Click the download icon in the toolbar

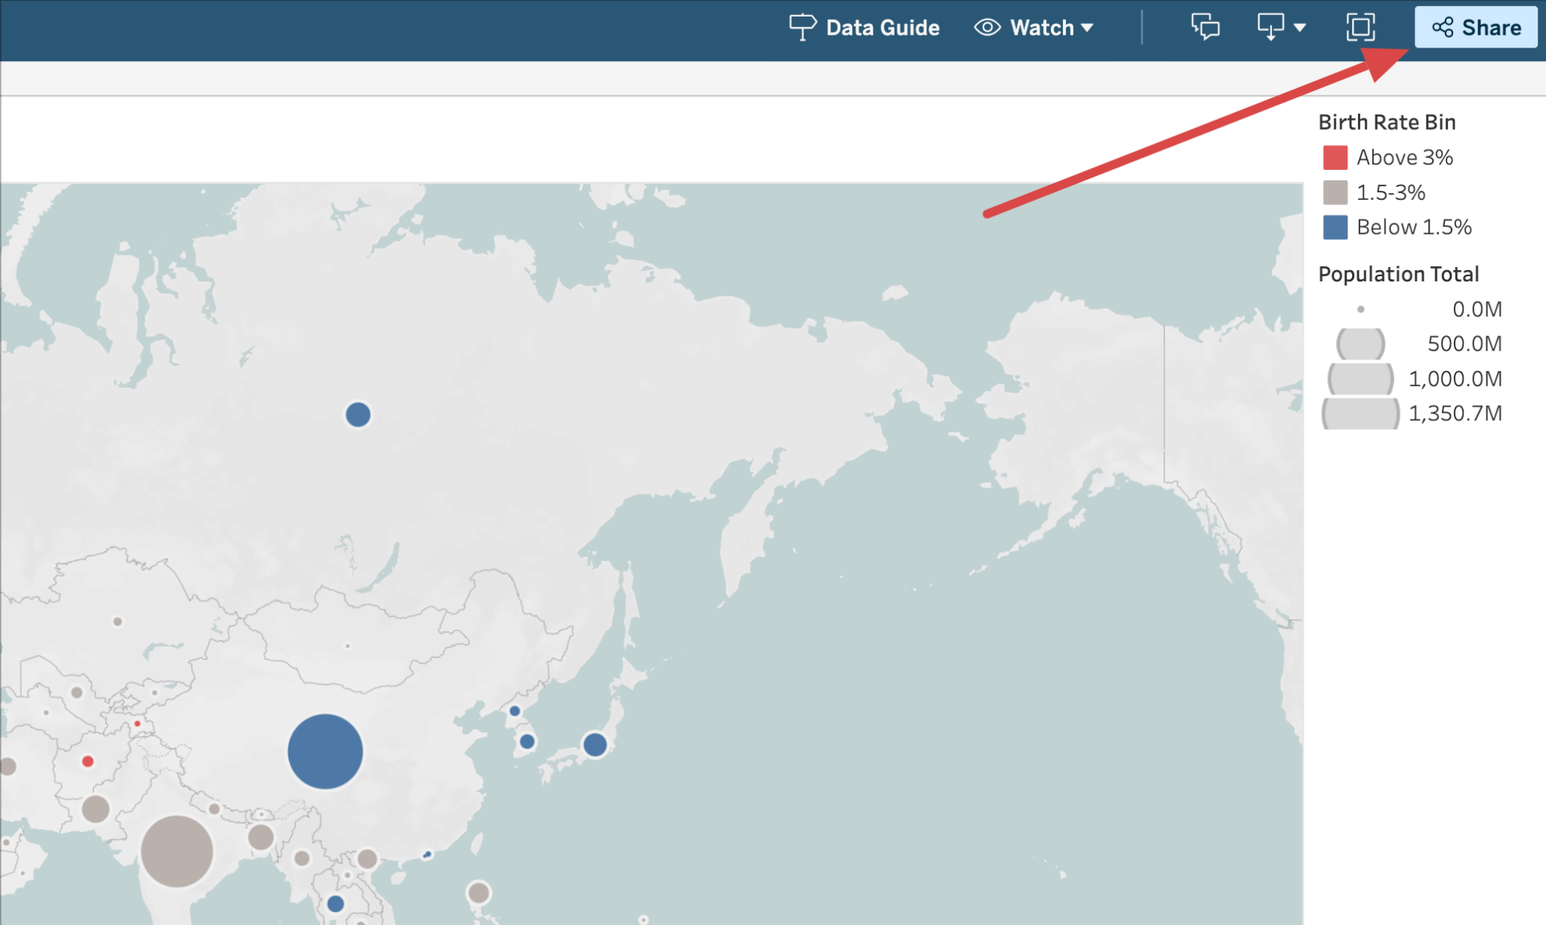point(1271,28)
